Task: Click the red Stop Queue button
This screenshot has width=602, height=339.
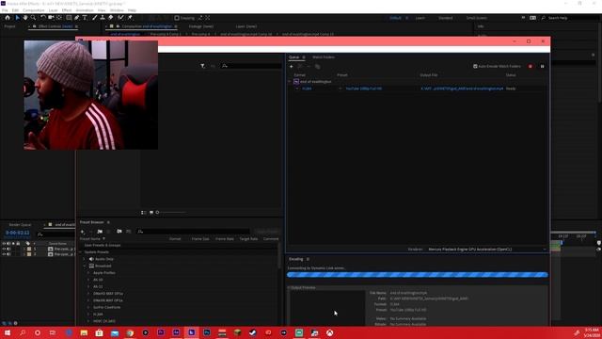Action: (531, 67)
